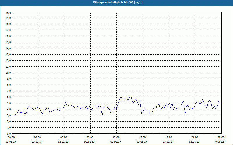The height and width of the screenshot is (145, 233).
Task: Click the 03.01.17 date under 12:00
Action: coord(116,142)
